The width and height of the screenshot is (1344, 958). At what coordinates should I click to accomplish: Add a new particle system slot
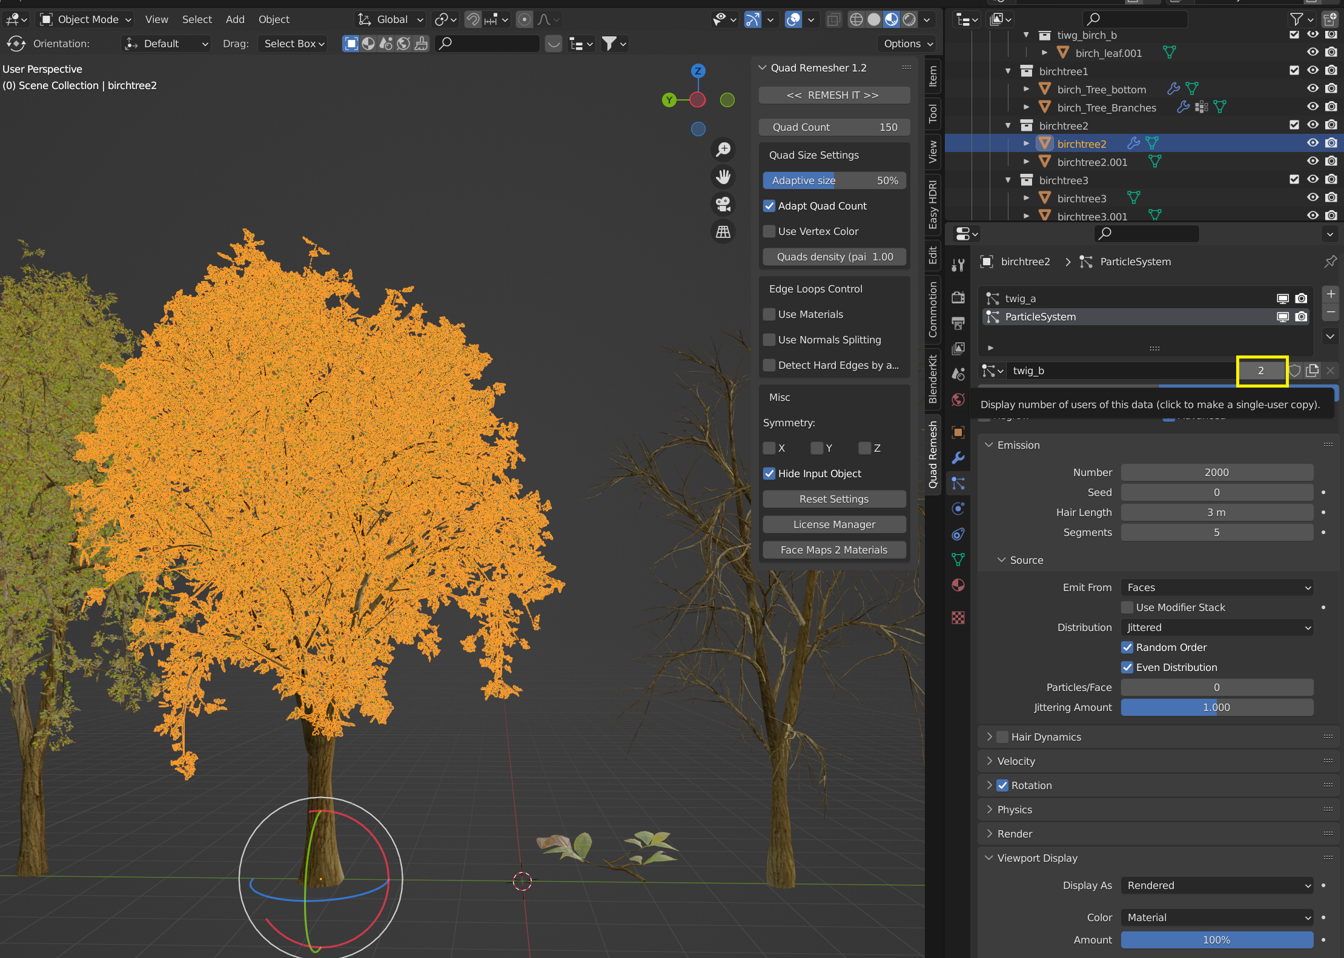pos(1330,294)
